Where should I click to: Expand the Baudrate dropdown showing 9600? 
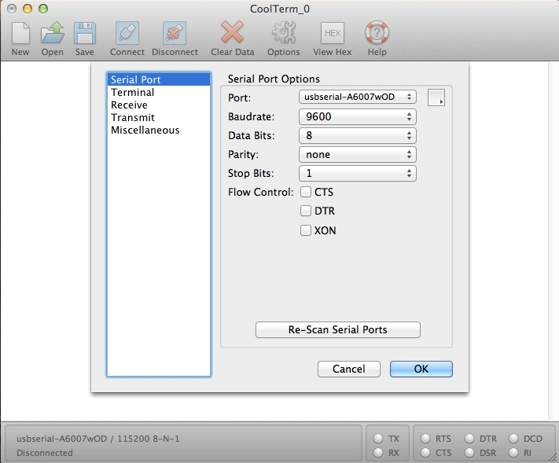coord(358,116)
